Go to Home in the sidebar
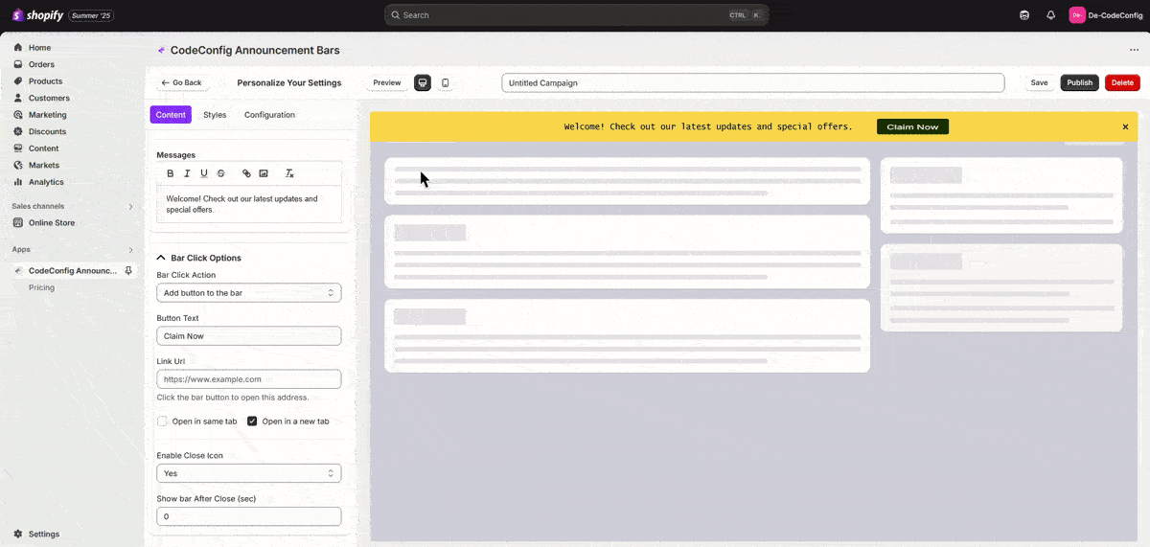1150x547 pixels. (x=39, y=48)
